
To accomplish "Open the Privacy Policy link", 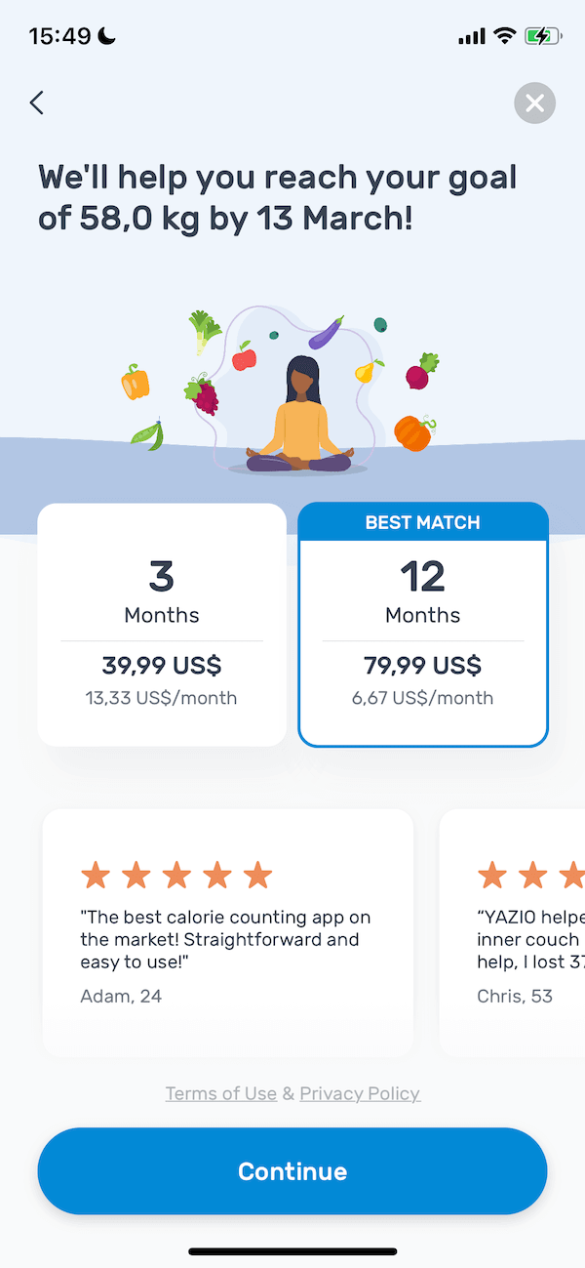I will [x=360, y=1093].
